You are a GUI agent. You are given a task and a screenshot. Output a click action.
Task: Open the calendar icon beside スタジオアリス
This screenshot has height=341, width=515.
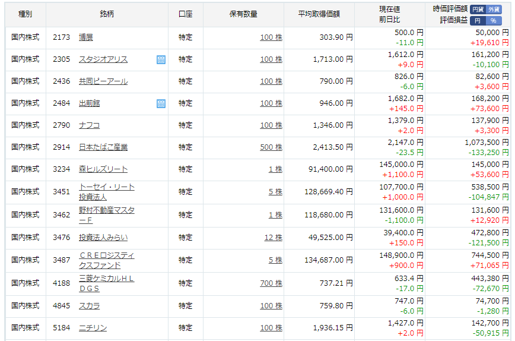[x=161, y=59]
